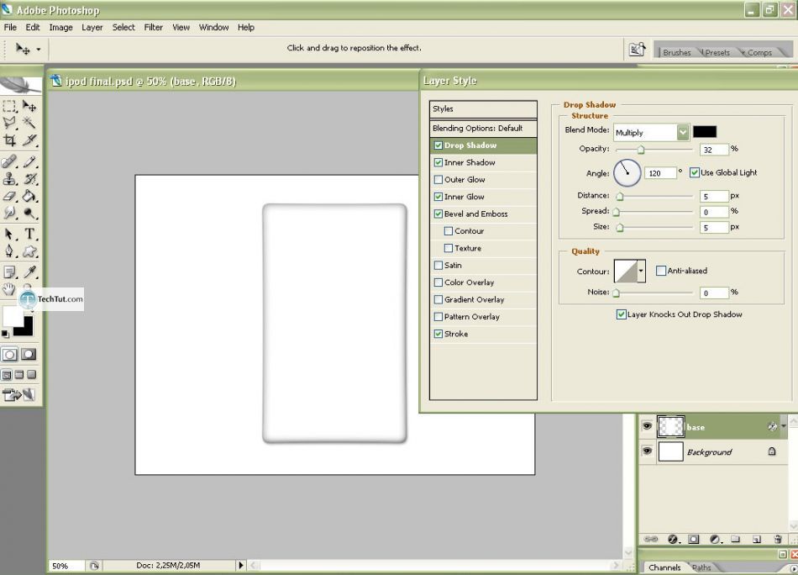Open the Blend Mode Multiply dropdown
798x575 pixels.
(682, 133)
